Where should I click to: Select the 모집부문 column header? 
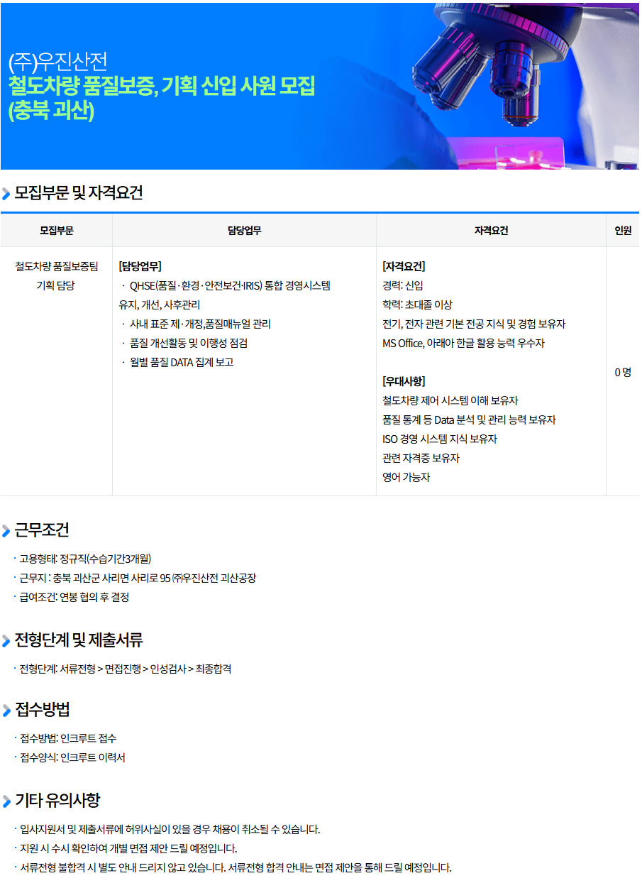(56, 230)
